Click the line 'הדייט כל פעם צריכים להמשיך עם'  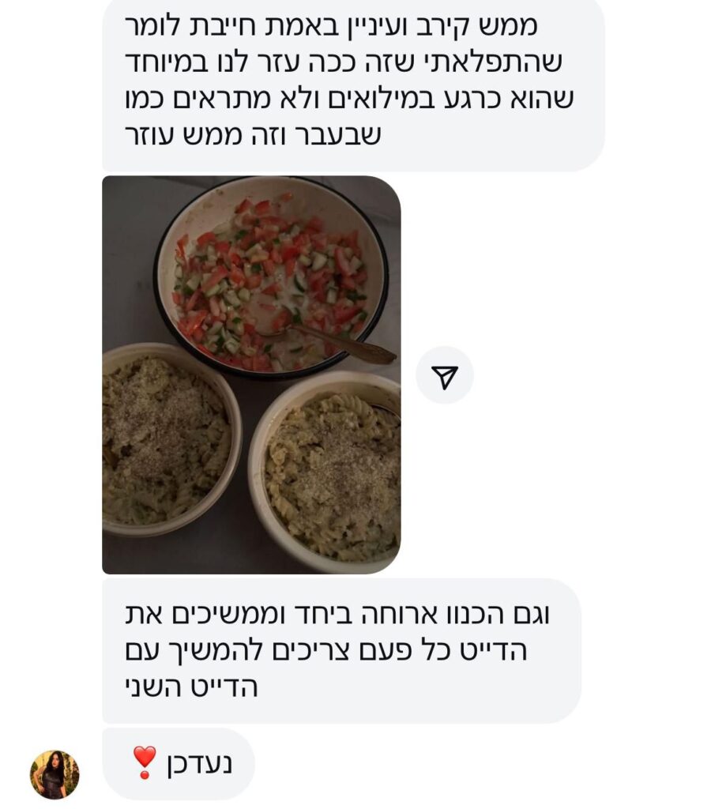[x=326, y=651]
